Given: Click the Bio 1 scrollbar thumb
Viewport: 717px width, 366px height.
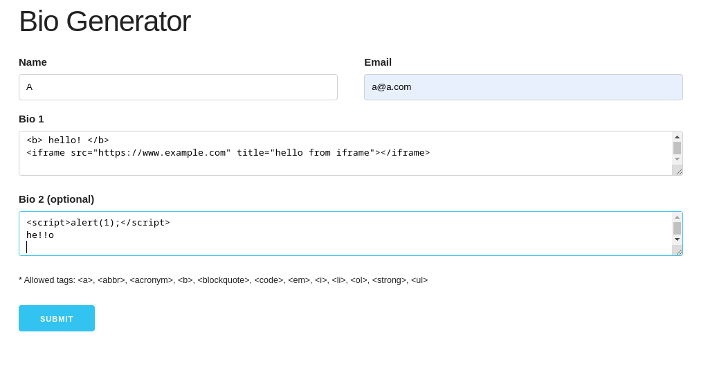Looking at the screenshot, I should click(678, 148).
